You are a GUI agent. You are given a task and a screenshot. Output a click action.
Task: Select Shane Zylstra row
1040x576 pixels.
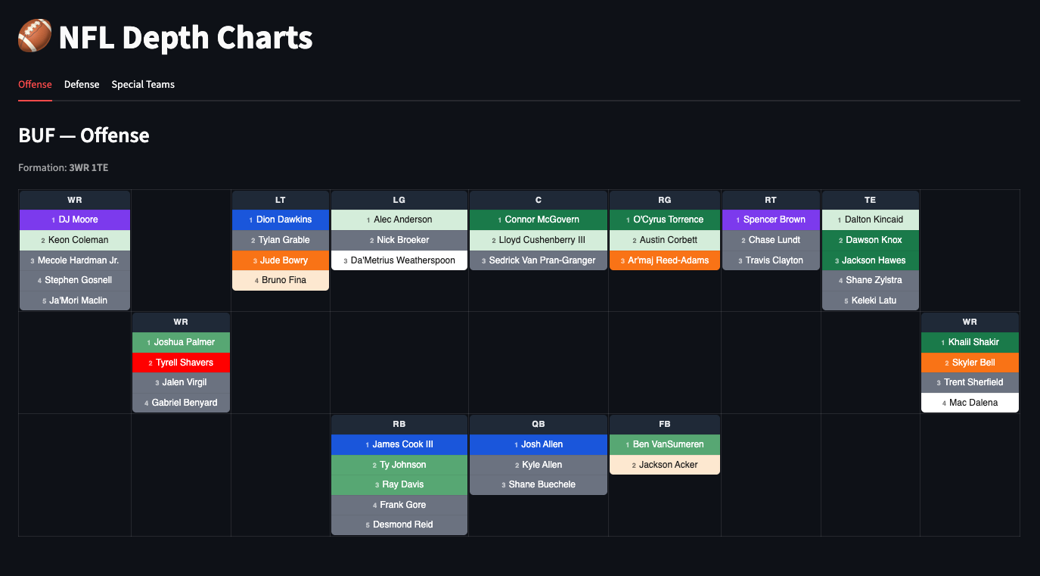[871, 280]
